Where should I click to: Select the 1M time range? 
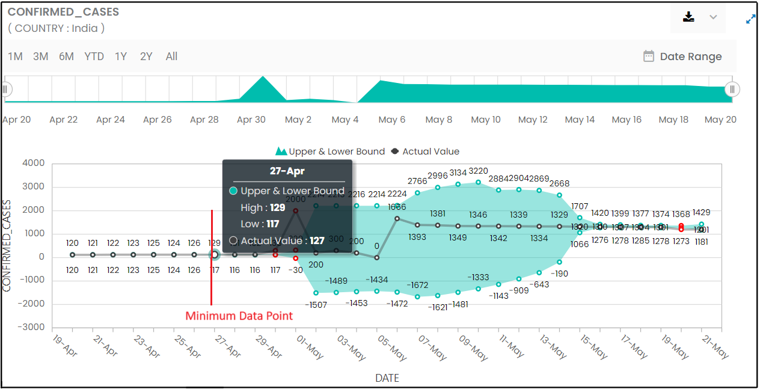tap(16, 57)
